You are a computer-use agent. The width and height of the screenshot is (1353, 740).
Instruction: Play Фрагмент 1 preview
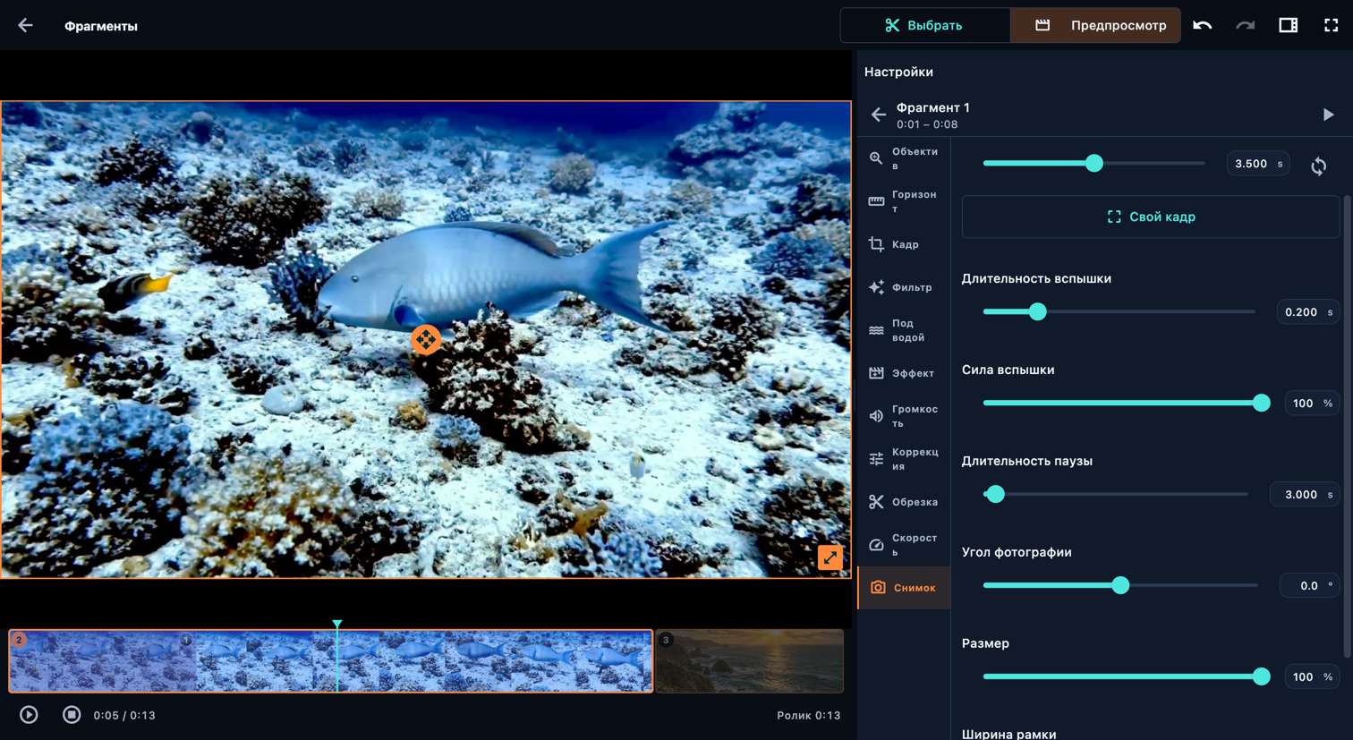point(1328,115)
